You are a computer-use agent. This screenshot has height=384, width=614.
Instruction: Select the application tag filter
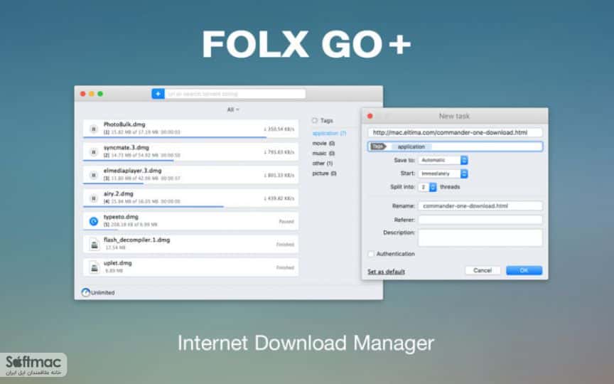pyautogui.click(x=329, y=133)
